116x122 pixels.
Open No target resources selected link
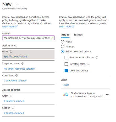tap(19, 69)
